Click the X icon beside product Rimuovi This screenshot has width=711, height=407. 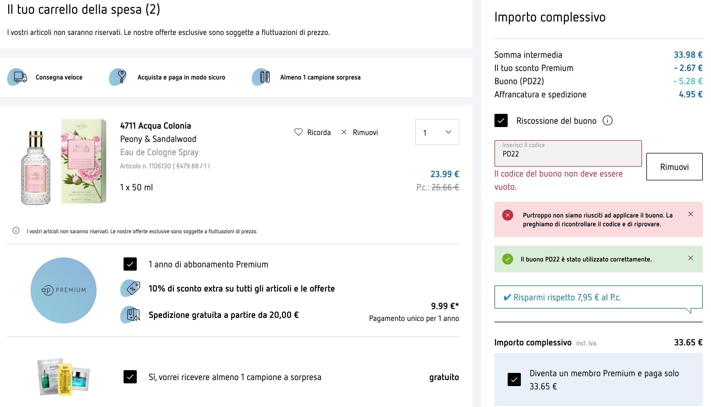pos(344,132)
